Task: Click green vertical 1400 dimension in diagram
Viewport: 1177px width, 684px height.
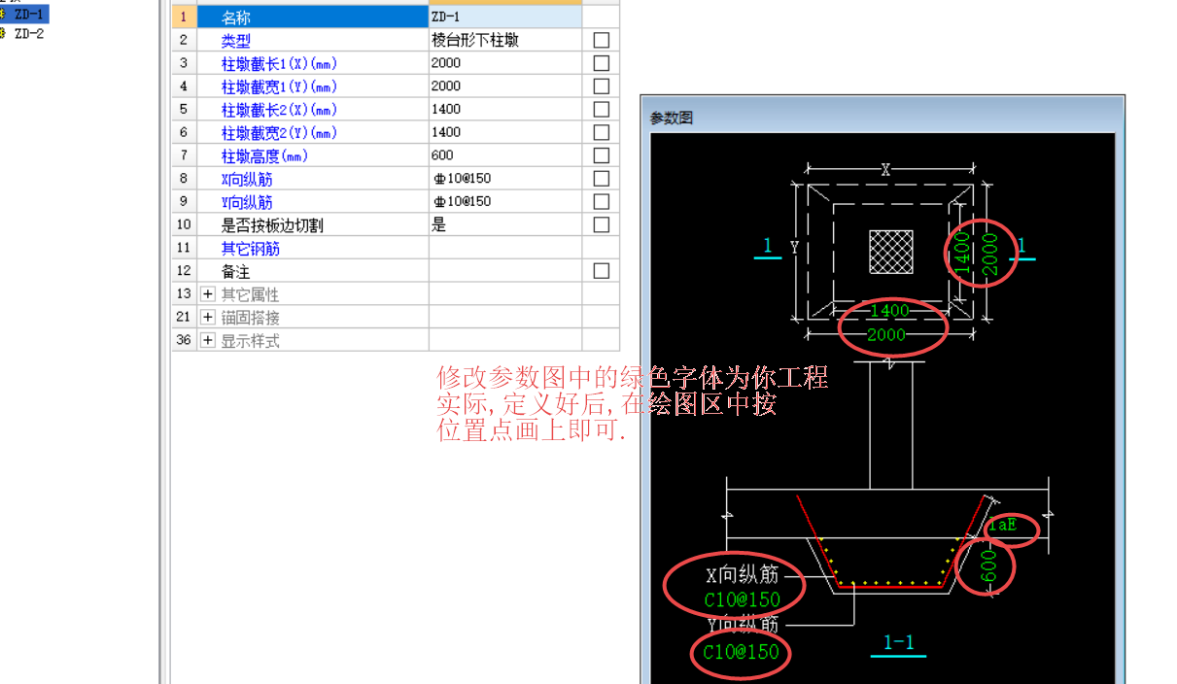Action: [x=962, y=255]
